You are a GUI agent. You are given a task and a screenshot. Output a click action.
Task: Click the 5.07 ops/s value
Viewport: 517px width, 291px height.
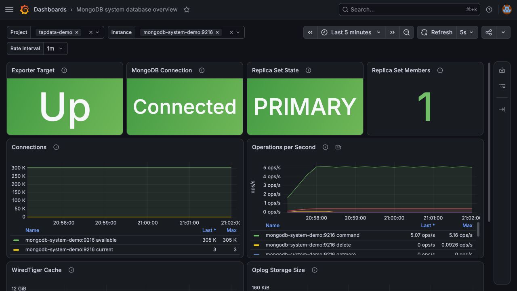tap(423, 235)
